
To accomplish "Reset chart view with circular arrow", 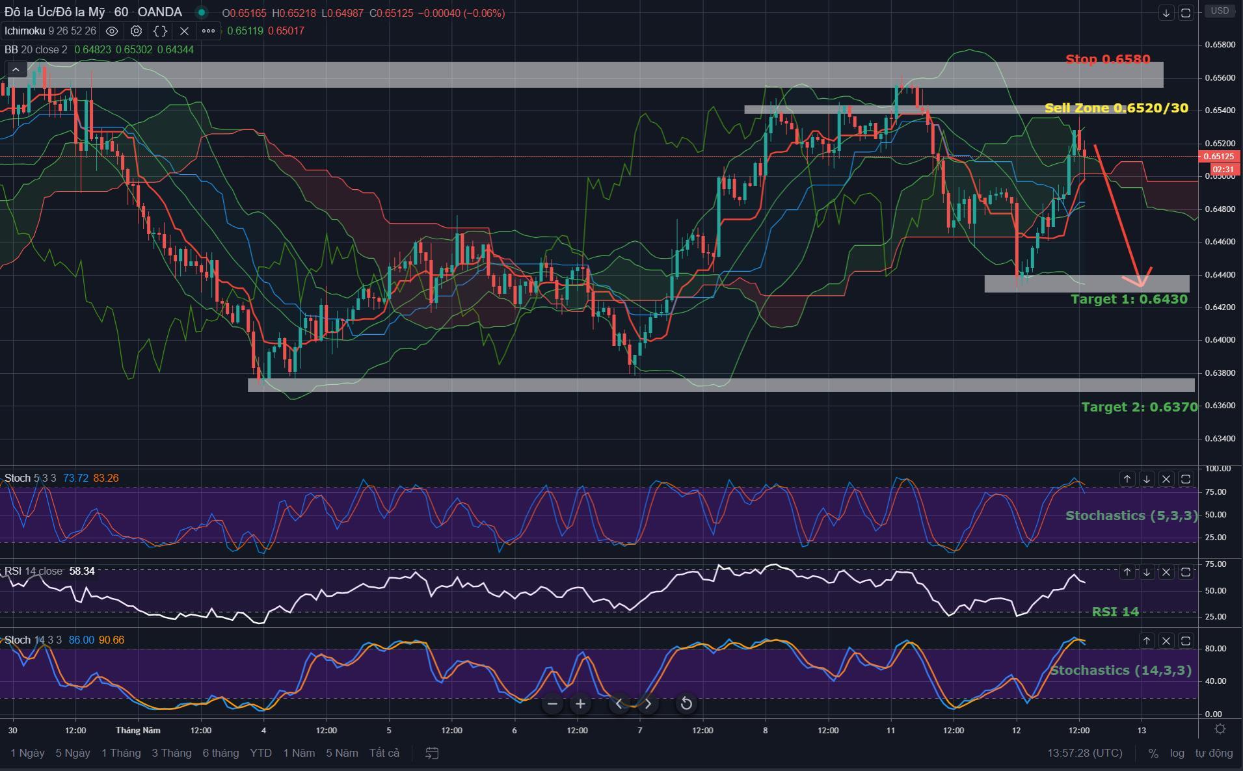I will tap(686, 703).
